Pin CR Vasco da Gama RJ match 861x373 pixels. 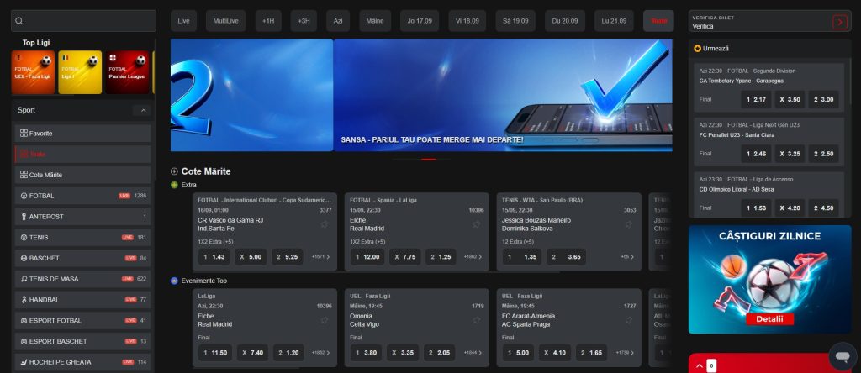(325, 224)
